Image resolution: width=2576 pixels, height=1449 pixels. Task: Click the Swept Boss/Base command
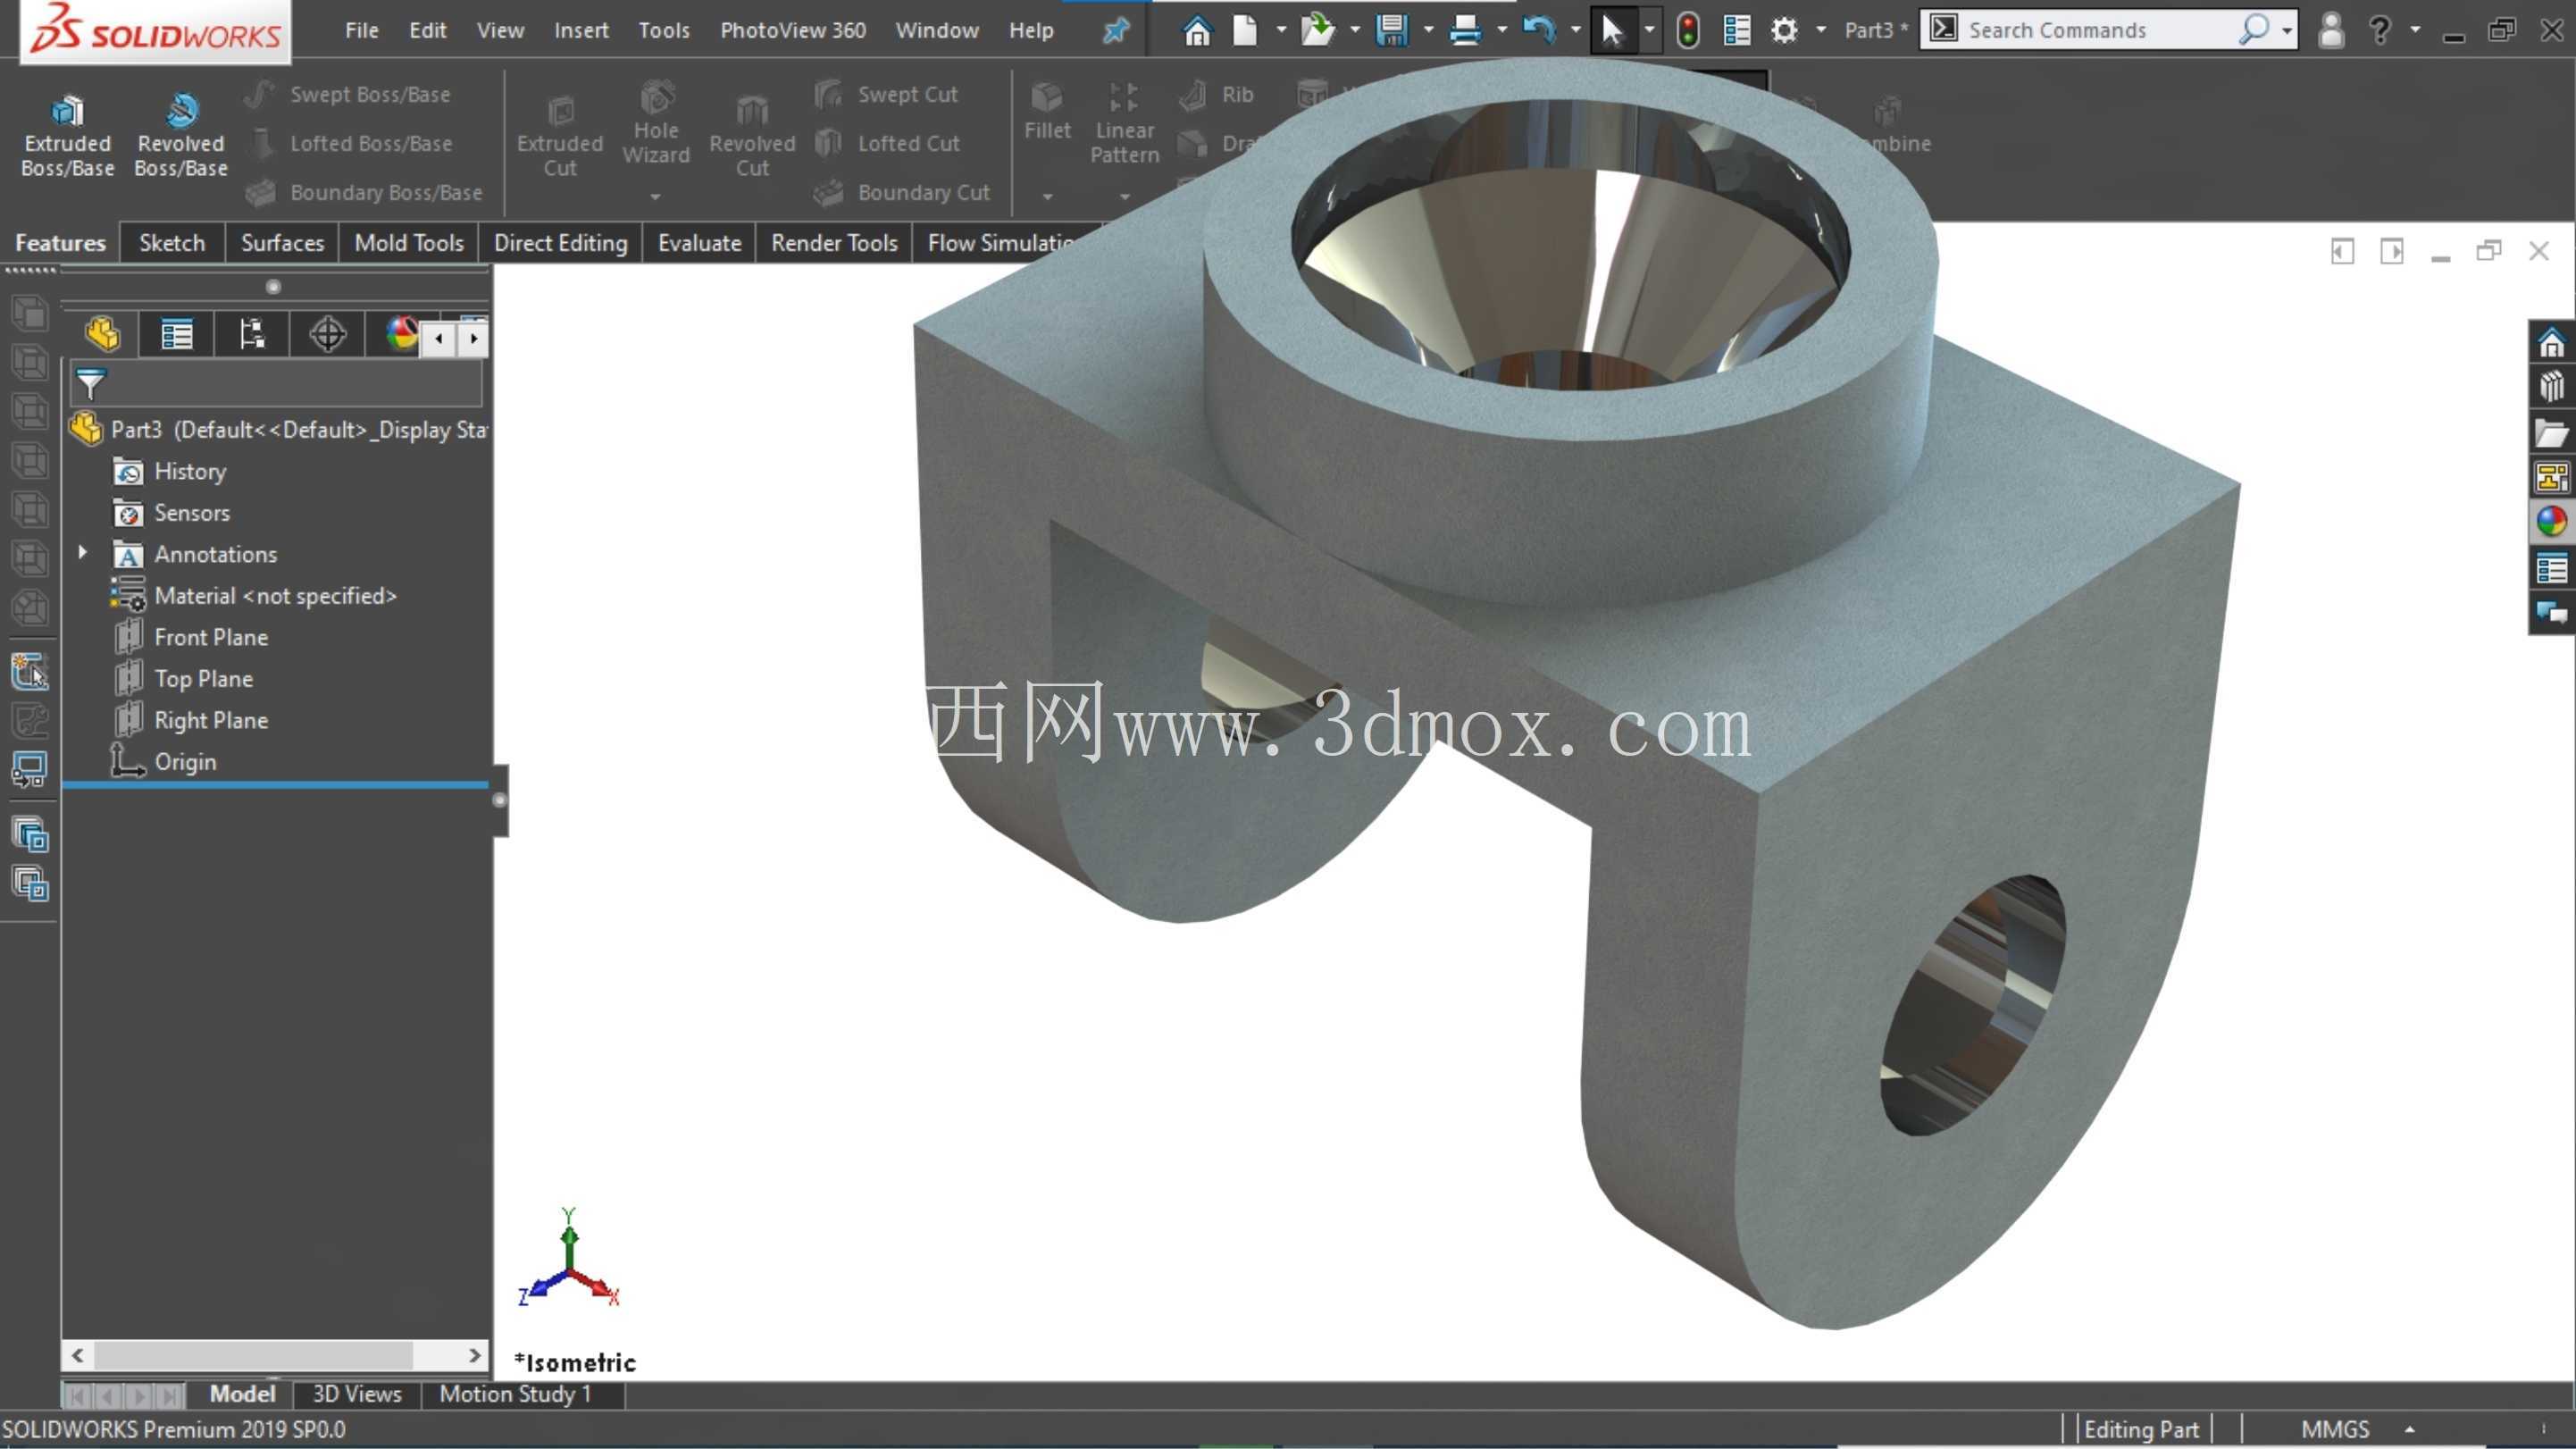(348, 94)
